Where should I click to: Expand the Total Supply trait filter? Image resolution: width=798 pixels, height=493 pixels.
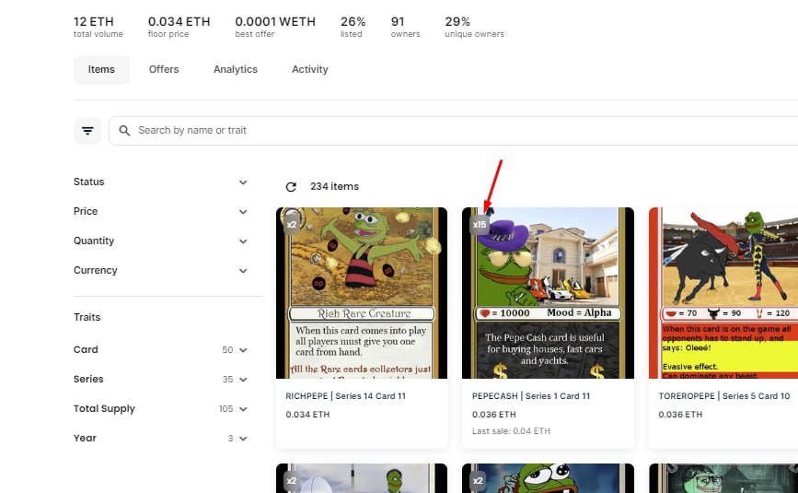160,409
